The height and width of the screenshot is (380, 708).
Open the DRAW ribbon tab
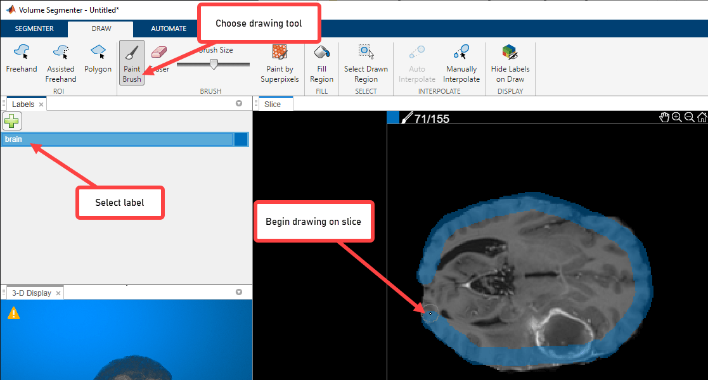101,28
